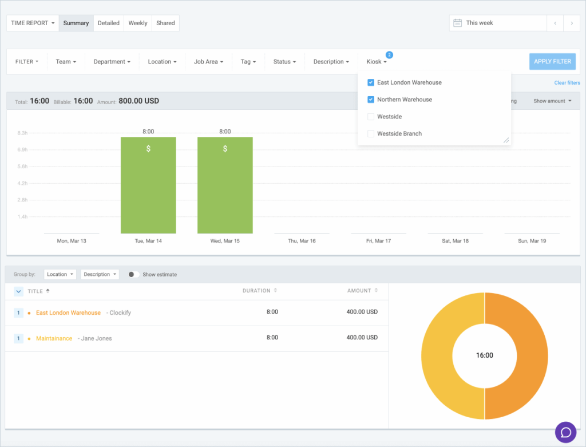The width and height of the screenshot is (586, 447).
Task: Collapse the Kiosk filter dropdown
Action: pyautogui.click(x=377, y=62)
